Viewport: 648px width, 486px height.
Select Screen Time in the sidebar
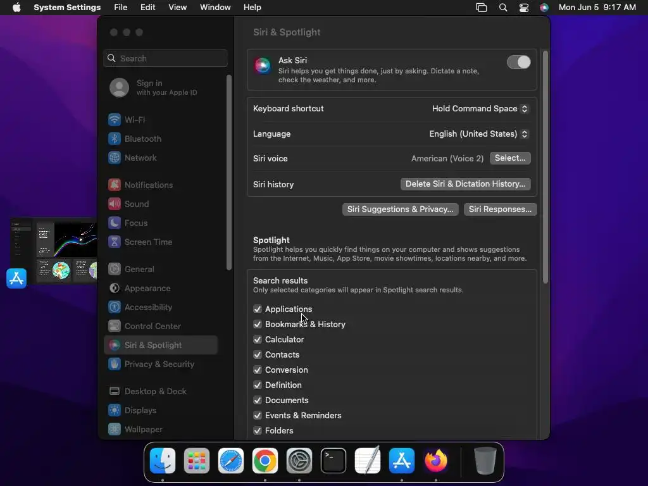click(x=160, y=242)
